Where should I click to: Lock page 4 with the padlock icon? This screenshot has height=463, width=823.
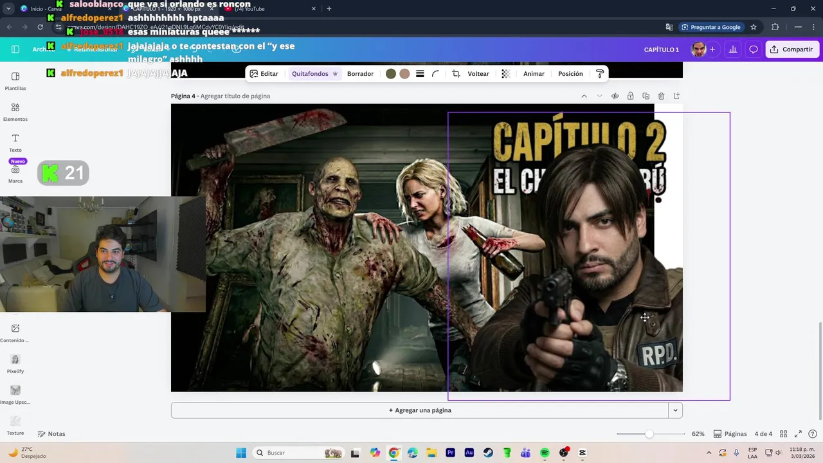click(x=630, y=96)
